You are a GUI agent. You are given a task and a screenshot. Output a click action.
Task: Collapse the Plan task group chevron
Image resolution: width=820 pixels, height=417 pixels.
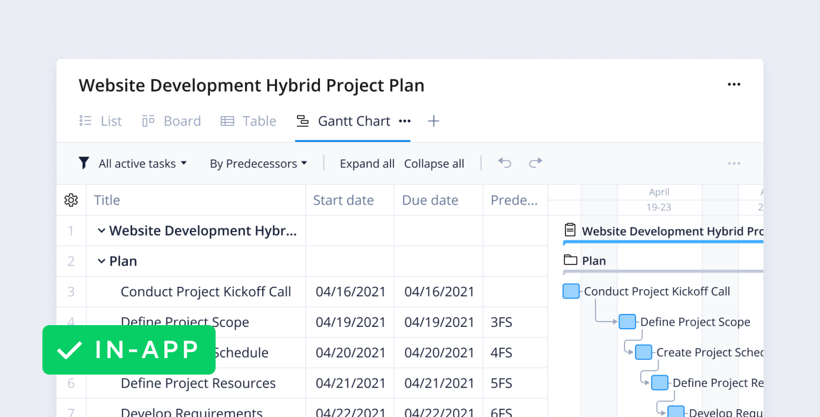(101, 260)
